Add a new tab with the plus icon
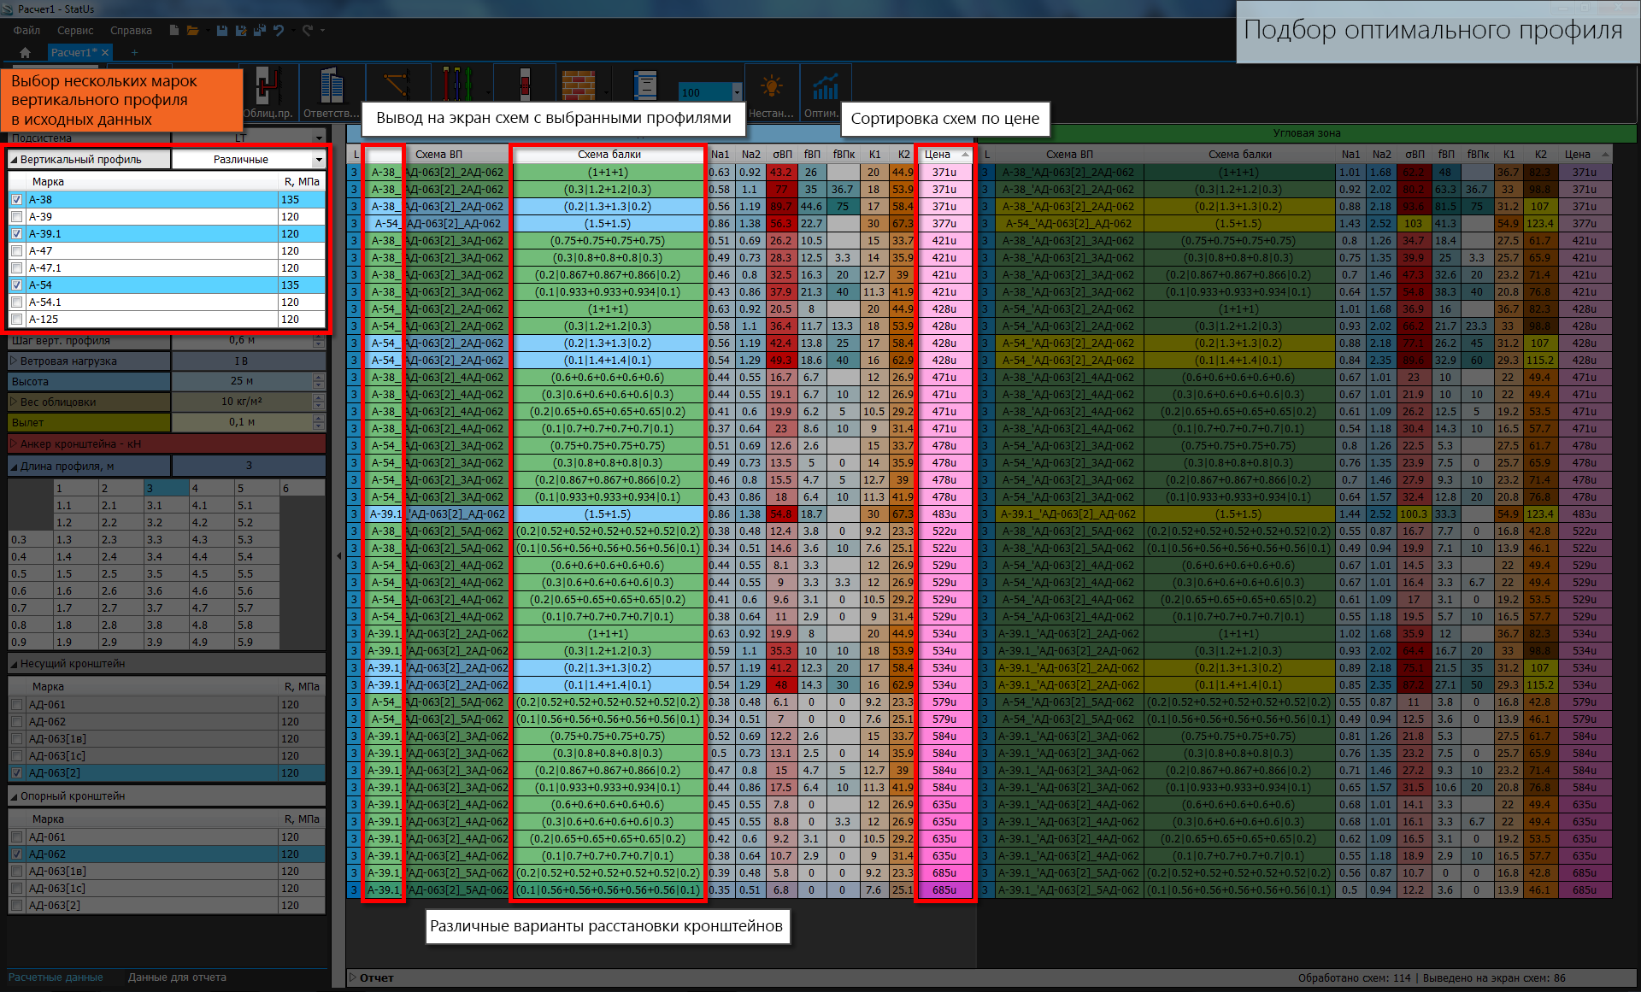1641x992 pixels. click(x=134, y=52)
